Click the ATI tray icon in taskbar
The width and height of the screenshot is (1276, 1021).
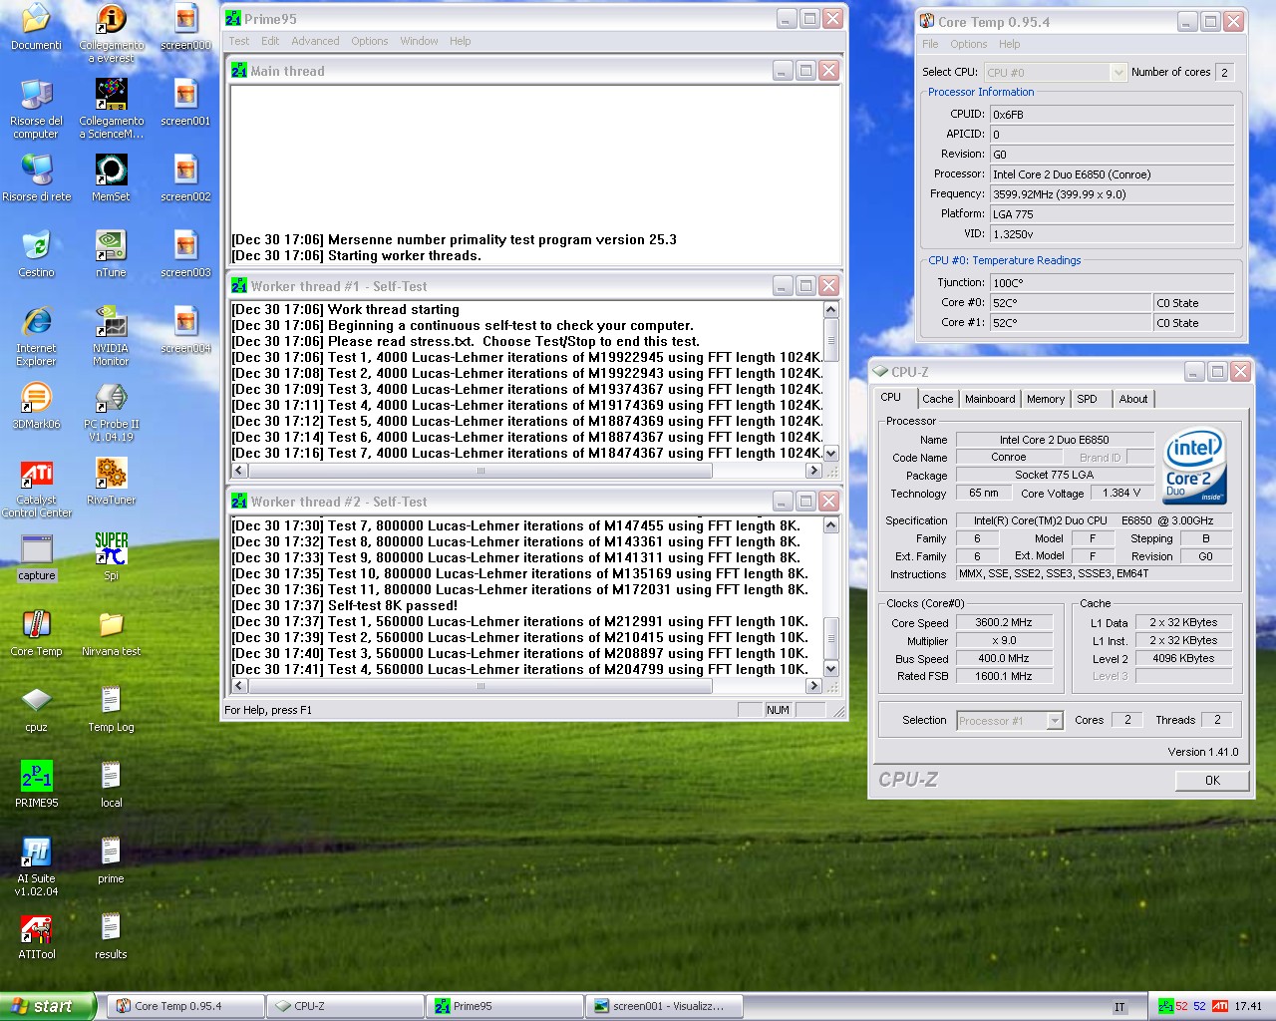(x=1220, y=1006)
